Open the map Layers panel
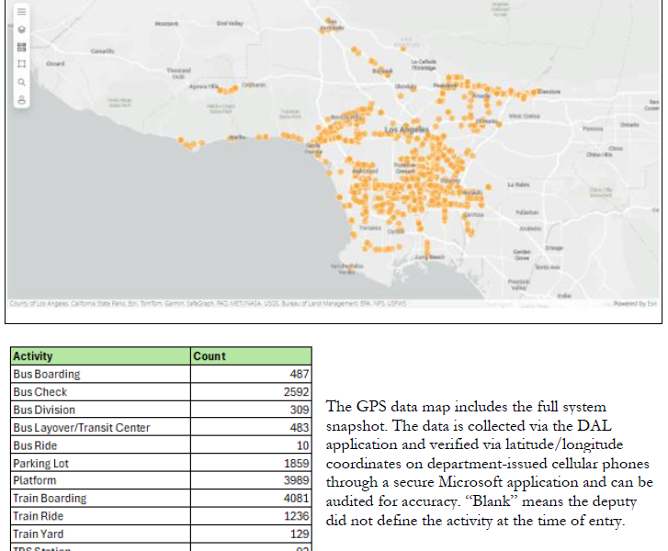Screen dimensions: 668x551 point(21,29)
